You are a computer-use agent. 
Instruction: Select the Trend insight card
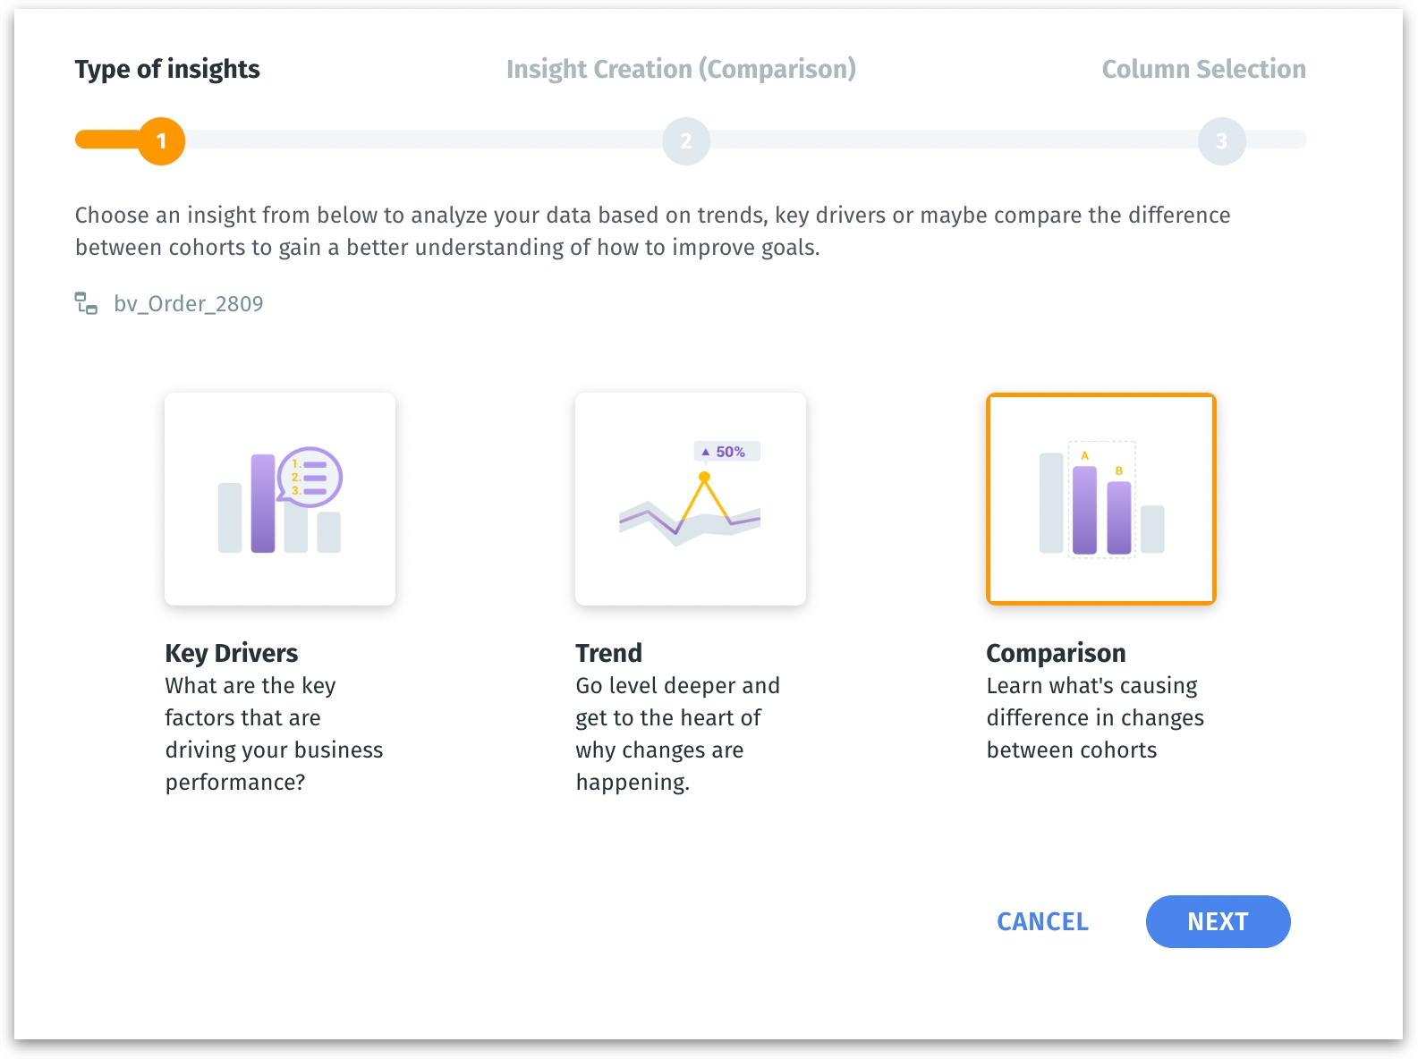coord(691,499)
